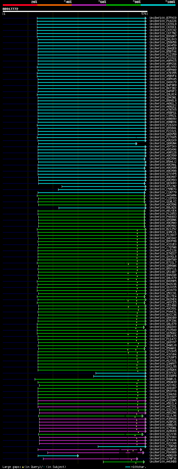Click the purple alignment bar for UniRef100_A3PAU8

(93, 419)
